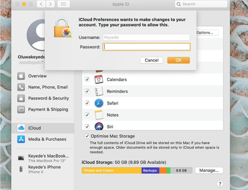
Task: Click the user profile avatar picture
Action: [x=36, y=35]
